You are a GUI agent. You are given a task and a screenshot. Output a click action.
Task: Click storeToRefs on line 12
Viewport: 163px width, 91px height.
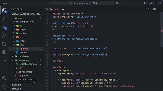tap(81, 48)
